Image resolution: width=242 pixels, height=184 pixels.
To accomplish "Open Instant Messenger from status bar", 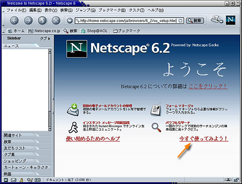I will 21,180.
